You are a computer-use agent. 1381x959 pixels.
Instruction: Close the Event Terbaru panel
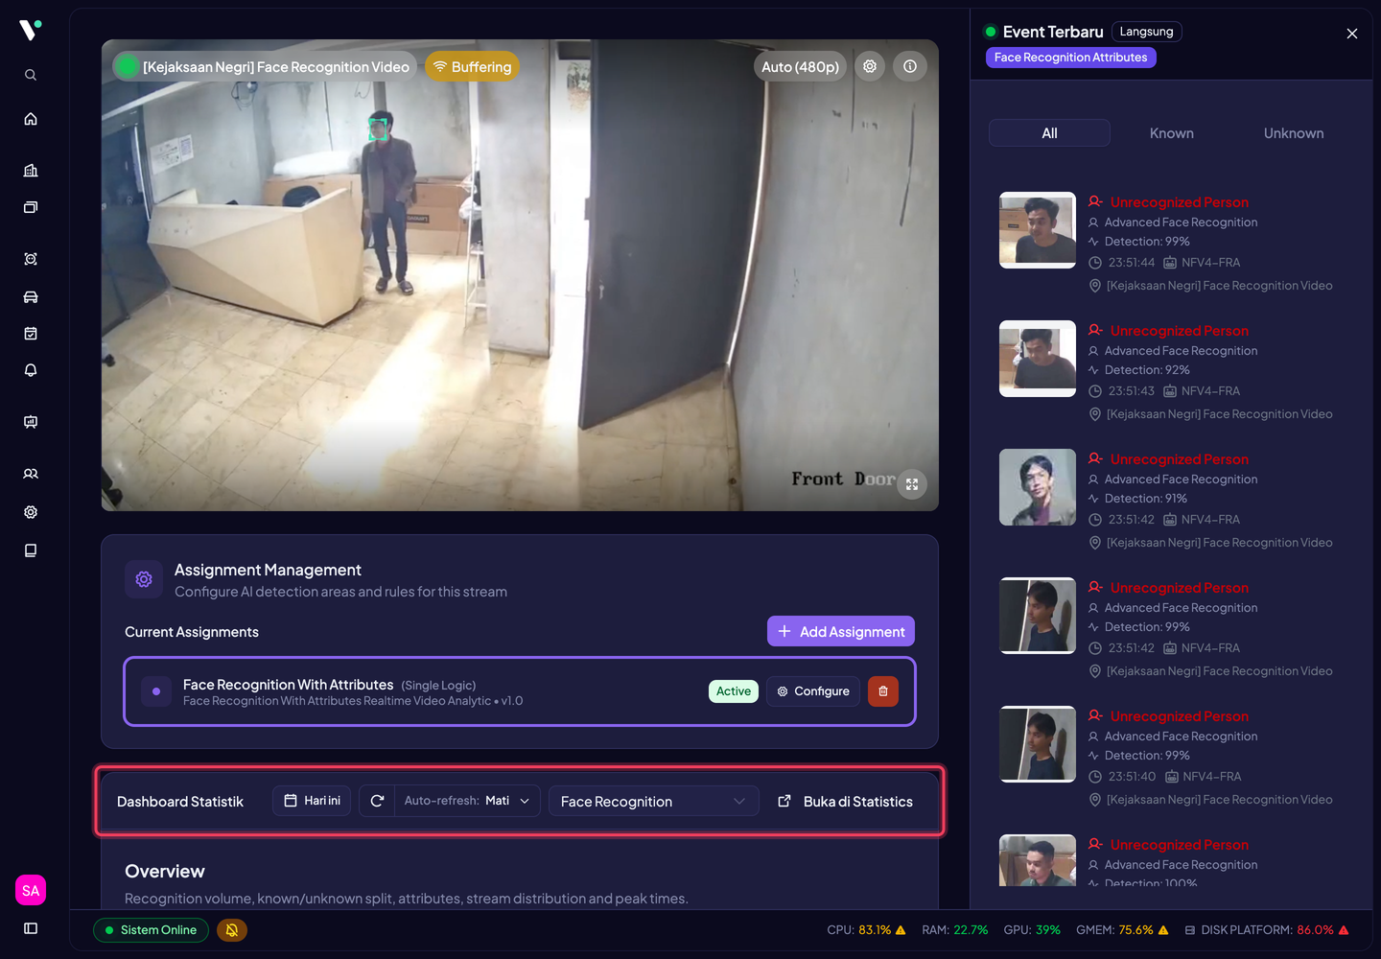click(1352, 34)
